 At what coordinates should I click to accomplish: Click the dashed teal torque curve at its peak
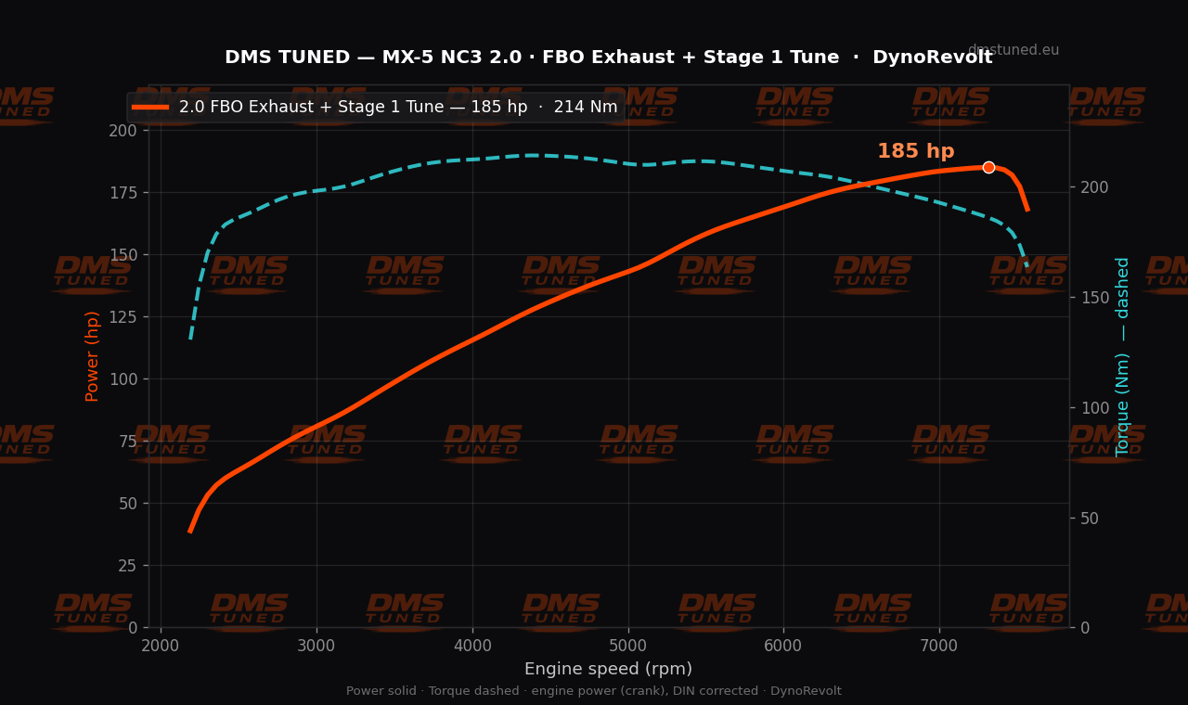pyautogui.click(x=533, y=155)
